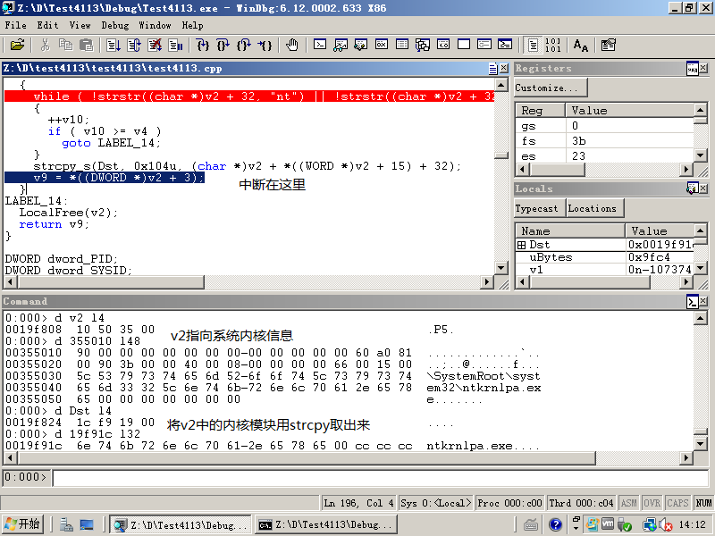This screenshot has height=536, width=715.
Task: Click the Step Over toolbar icon
Action: tap(223, 46)
